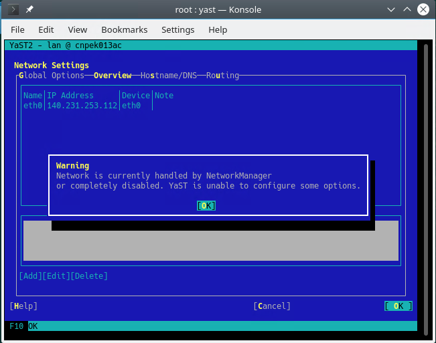Click the Cancel button

(272, 306)
